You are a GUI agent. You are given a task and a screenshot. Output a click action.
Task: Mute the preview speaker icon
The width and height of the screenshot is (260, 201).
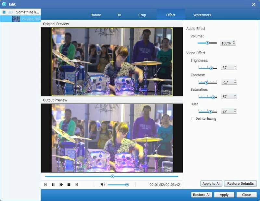tap(102, 184)
